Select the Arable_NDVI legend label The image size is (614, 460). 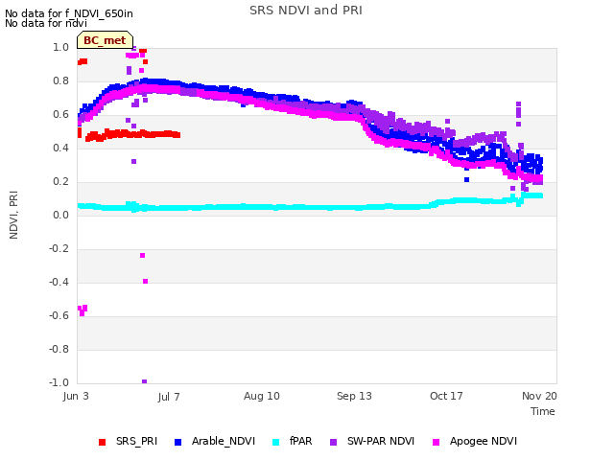click(224, 441)
